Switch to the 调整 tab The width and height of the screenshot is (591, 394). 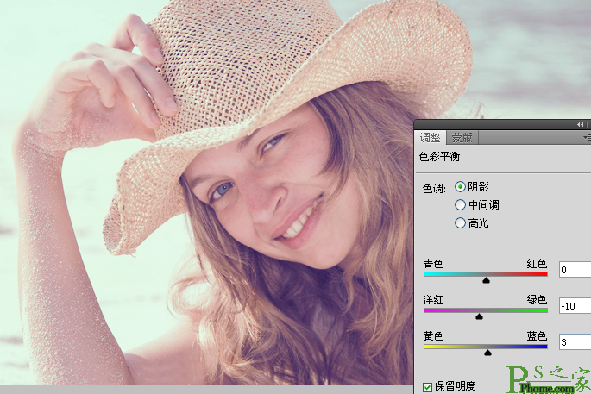(x=430, y=138)
